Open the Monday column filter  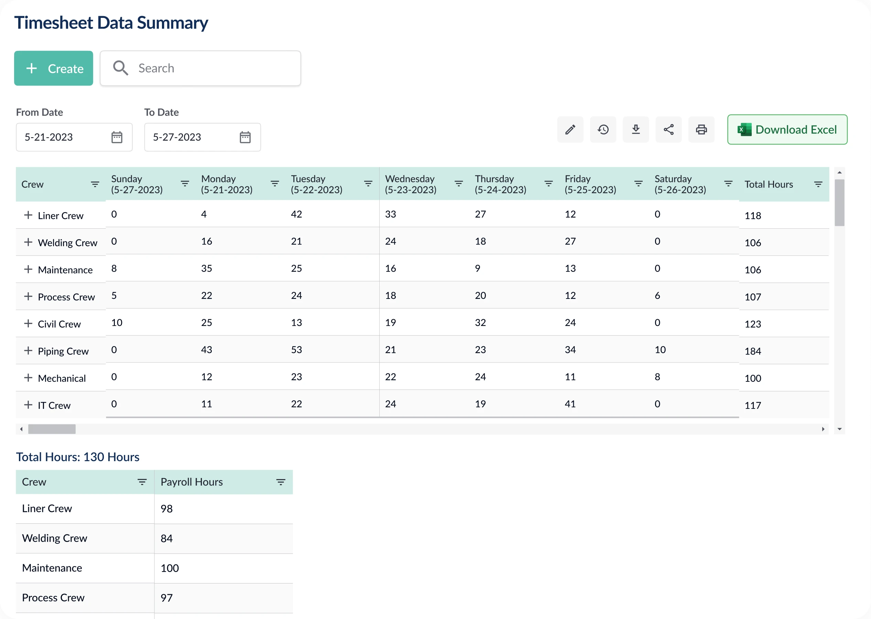click(x=274, y=184)
